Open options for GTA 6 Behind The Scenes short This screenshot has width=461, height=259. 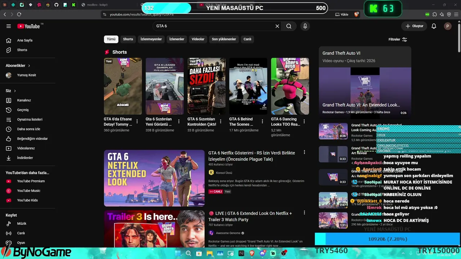(263, 122)
